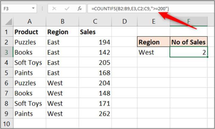The width and height of the screenshot is (215, 129).
Task: Click the Sales header cell
Action: (x=95, y=32)
